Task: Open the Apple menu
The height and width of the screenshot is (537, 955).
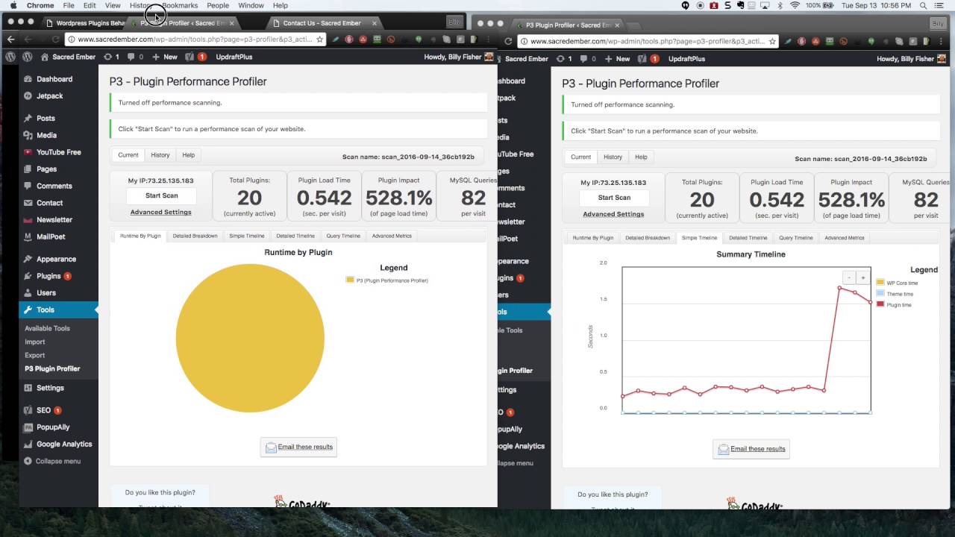Action: coord(13,5)
